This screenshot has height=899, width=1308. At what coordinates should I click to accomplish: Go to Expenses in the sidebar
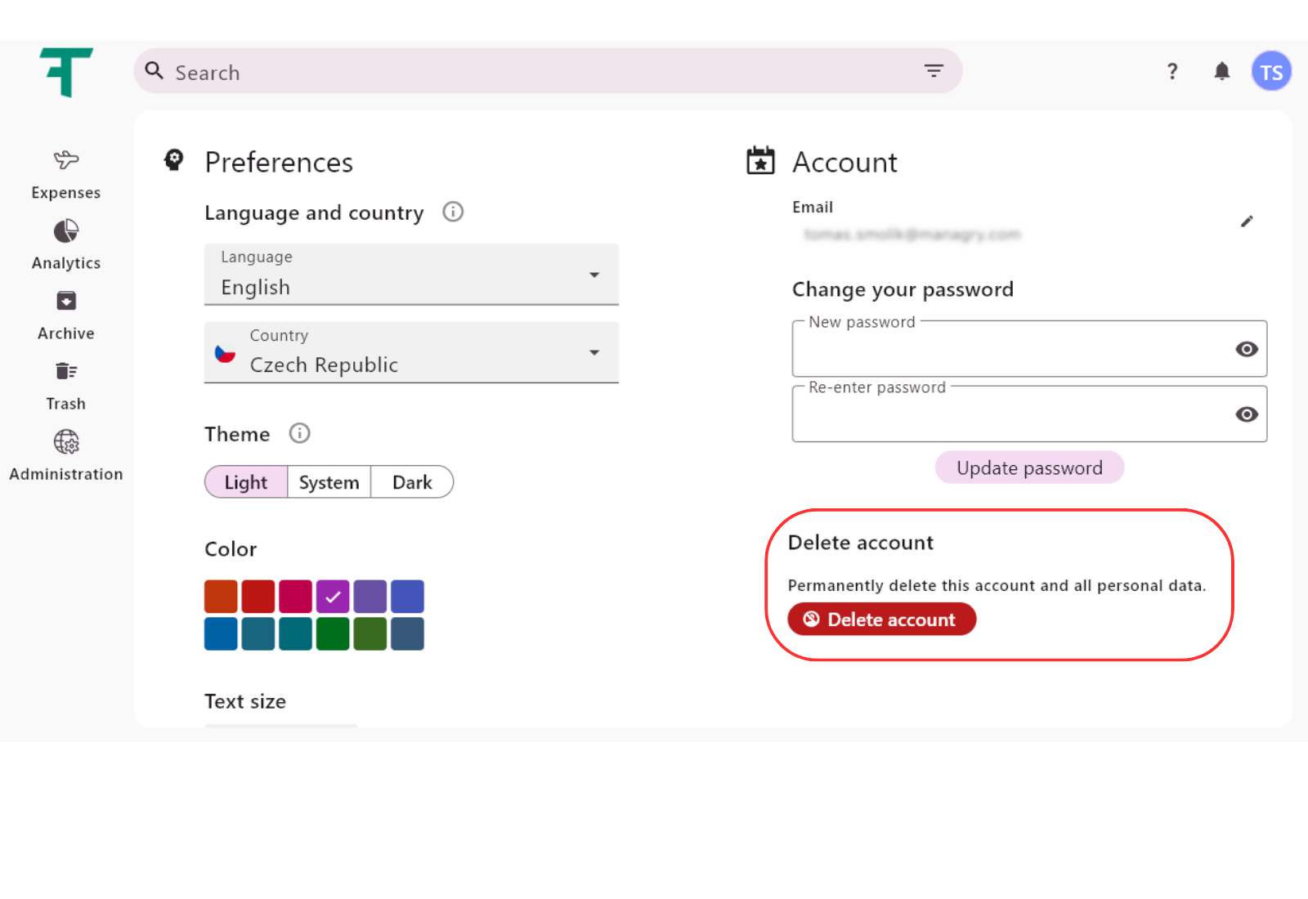coord(66,173)
